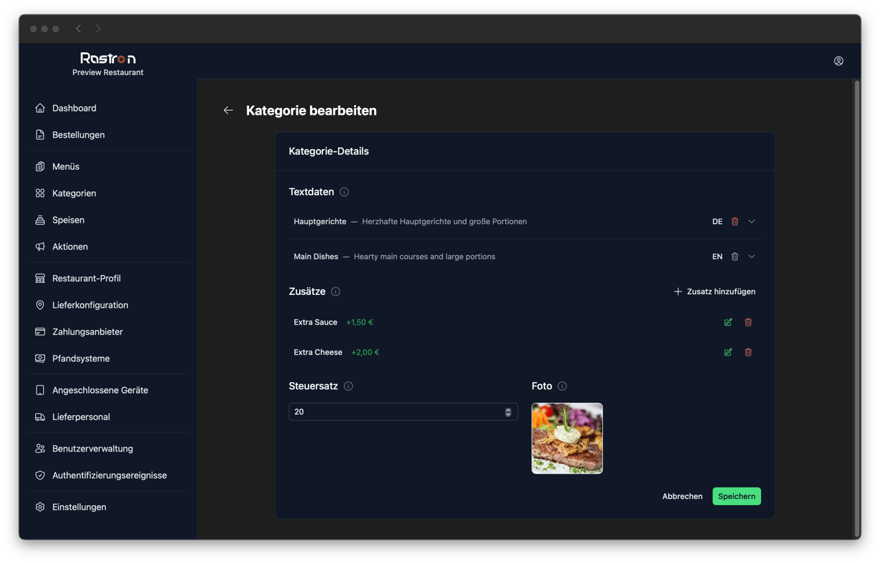Increment the Steuersatz value stepper
This screenshot has height=563, width=880.
pos(509,409)
